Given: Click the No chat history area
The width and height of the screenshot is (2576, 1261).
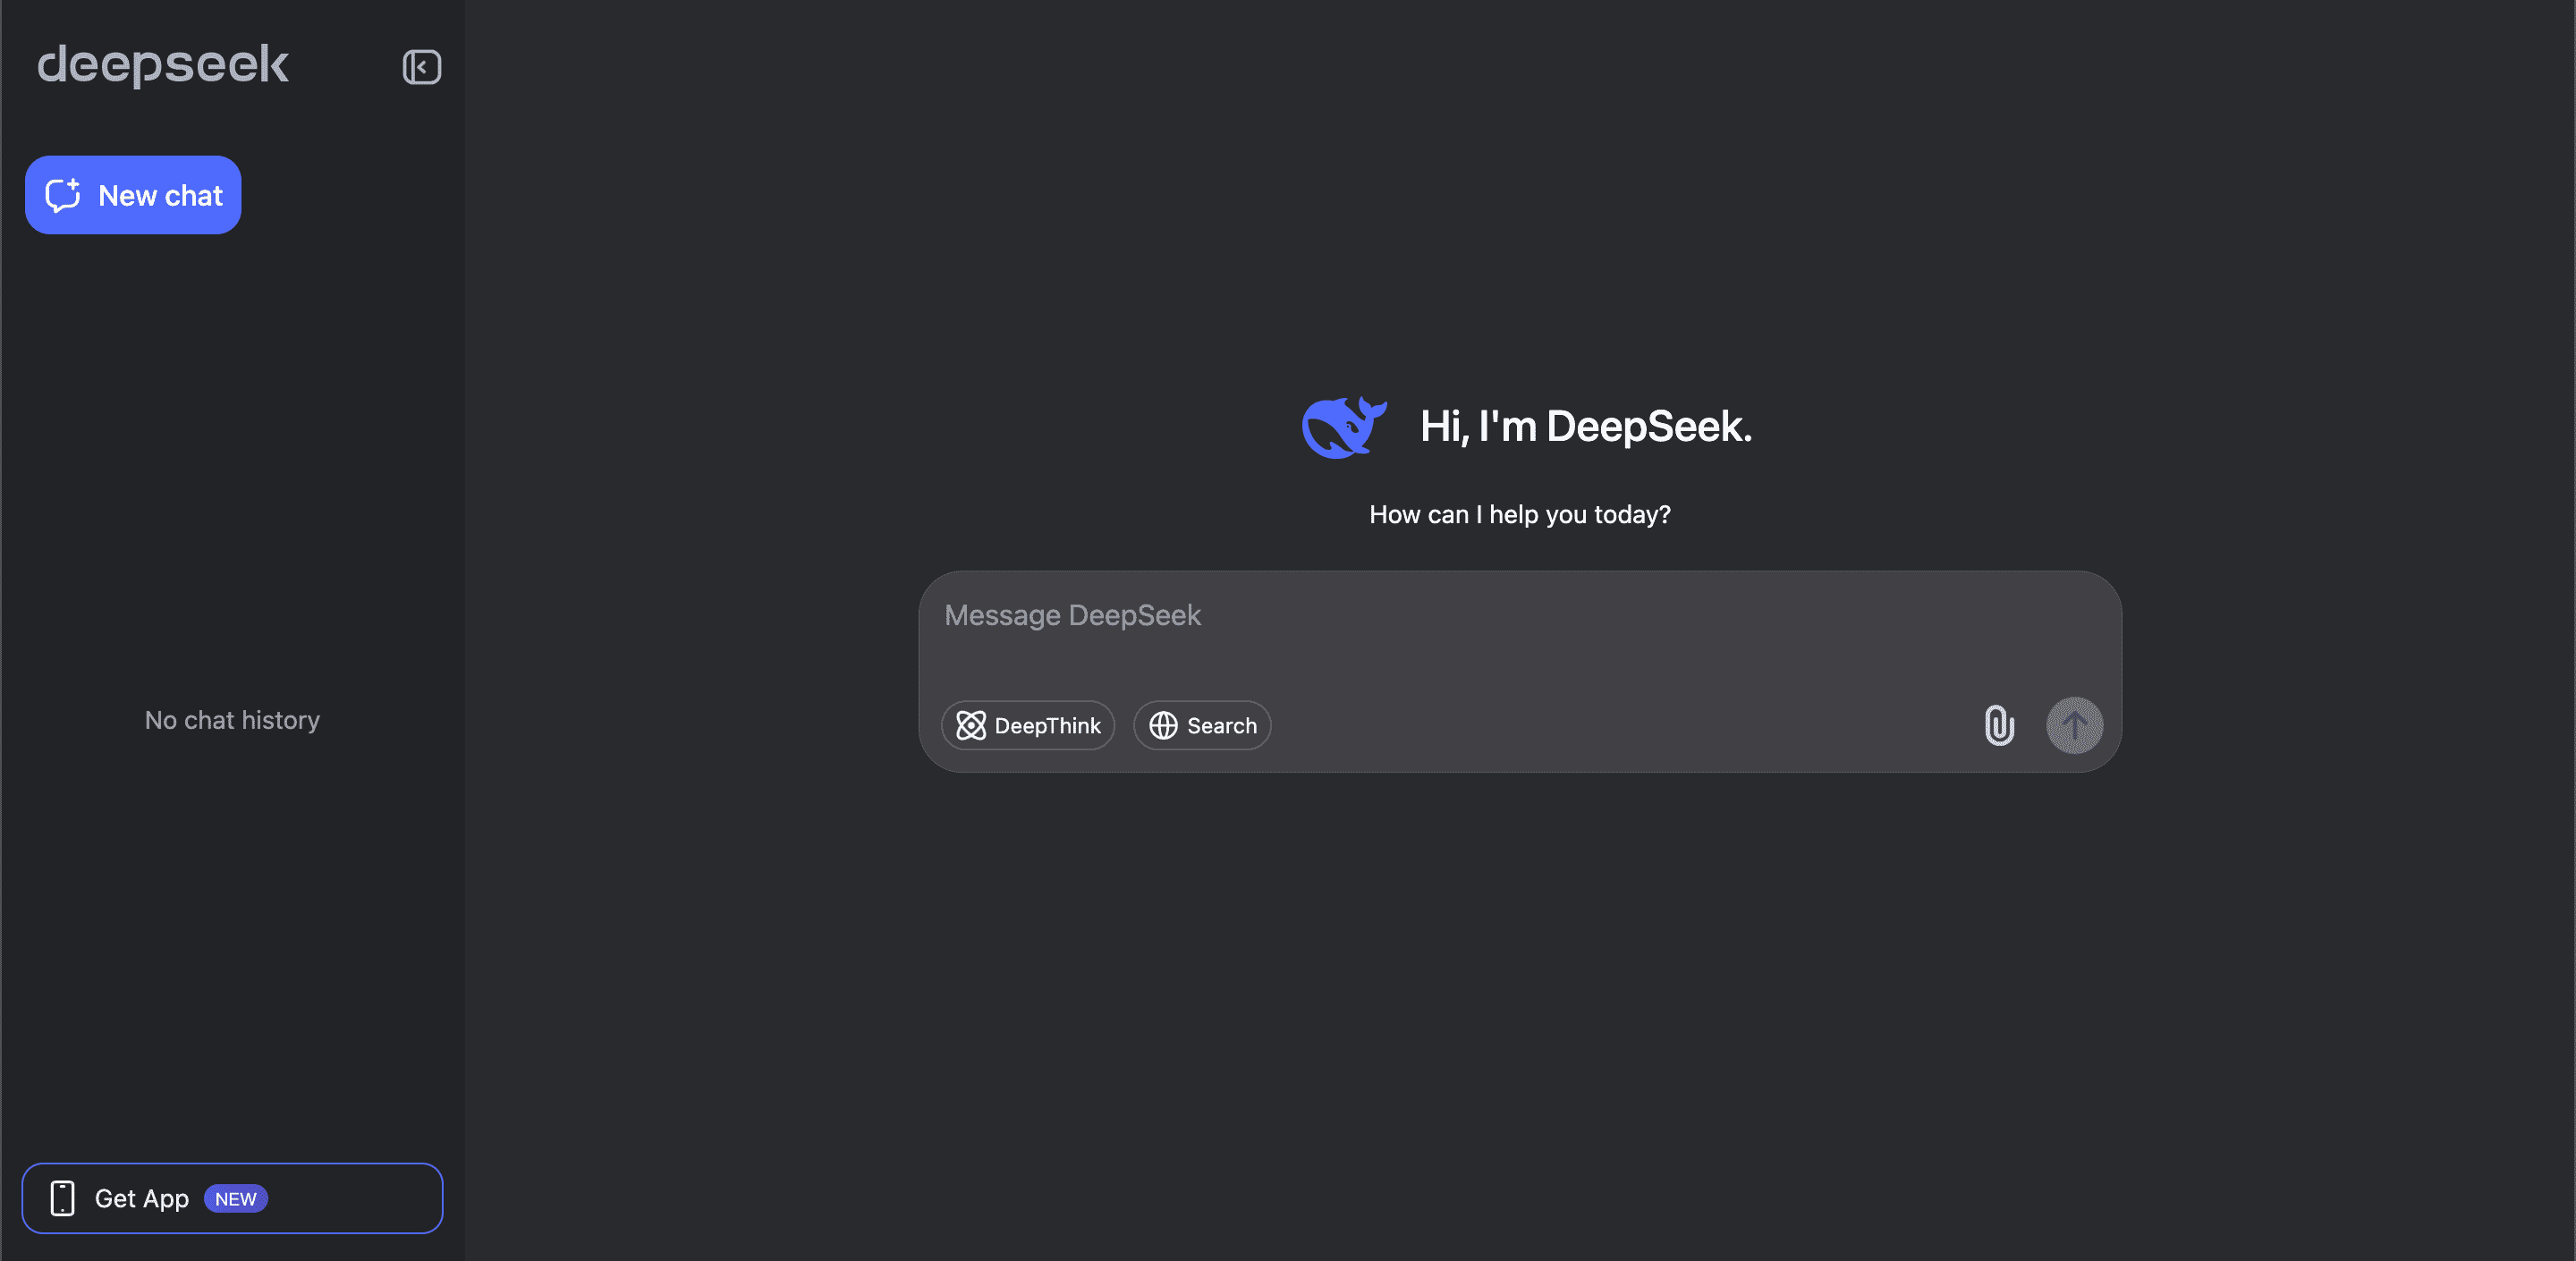Looking at the screenshot, I should (x=231, y=719).
